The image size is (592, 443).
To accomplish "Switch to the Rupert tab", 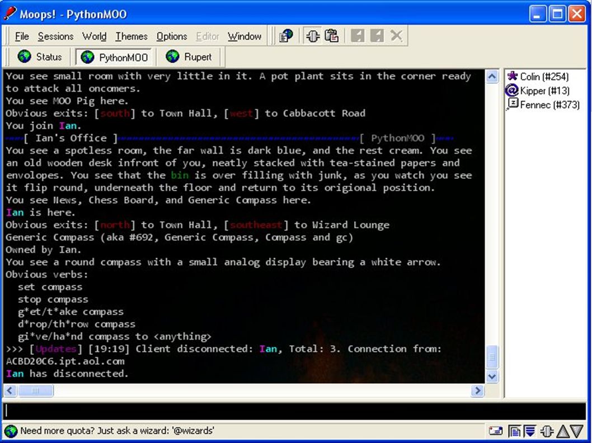I will (189, 57).
